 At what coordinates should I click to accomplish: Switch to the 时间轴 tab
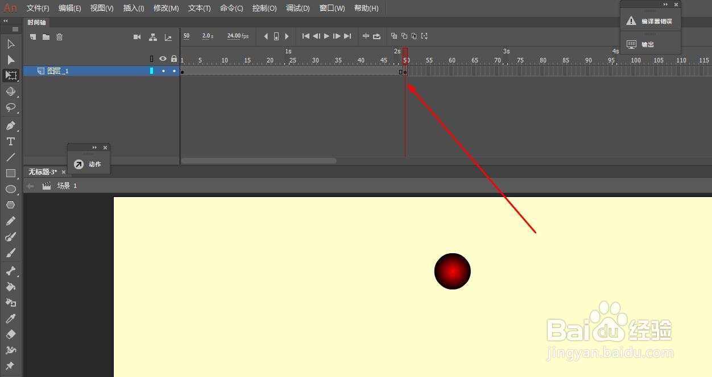36,22
